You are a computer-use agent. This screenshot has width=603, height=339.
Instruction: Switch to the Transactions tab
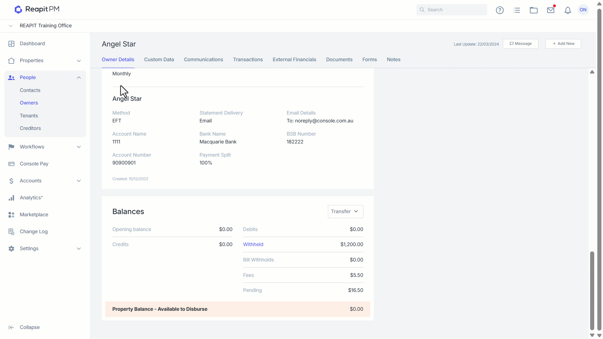248,60
